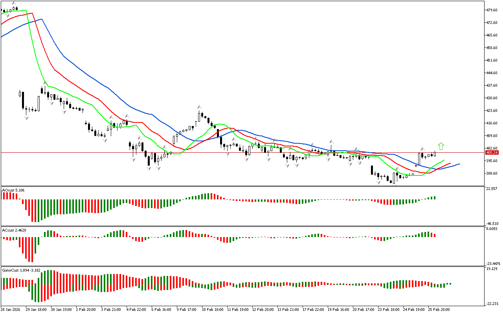Select the ACcust 2.4620 indicator label
Screen dimensions: 503x314
tap(15, 230)
